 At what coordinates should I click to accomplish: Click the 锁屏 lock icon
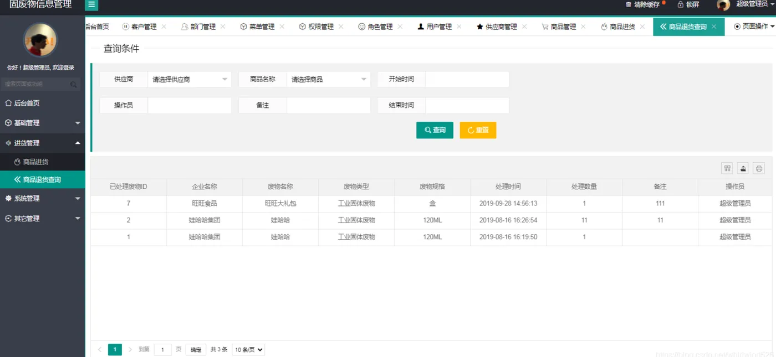tap(680, 4)
